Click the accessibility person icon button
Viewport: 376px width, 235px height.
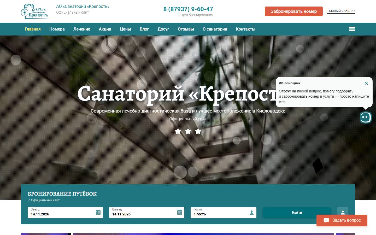point(343,212)
